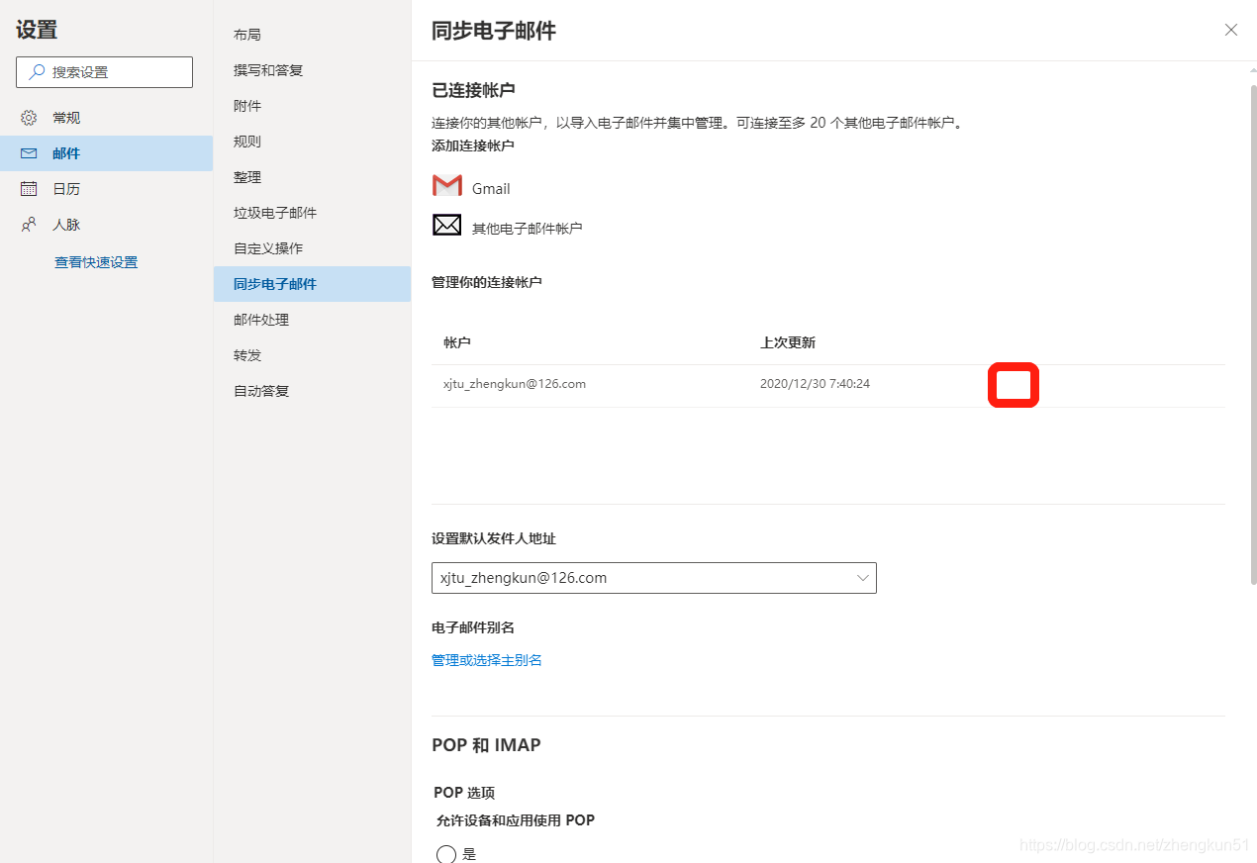This screenshot has height=863, width=1257.
Task: Open the 邮件处理 settings page
Action: point(312,320)
